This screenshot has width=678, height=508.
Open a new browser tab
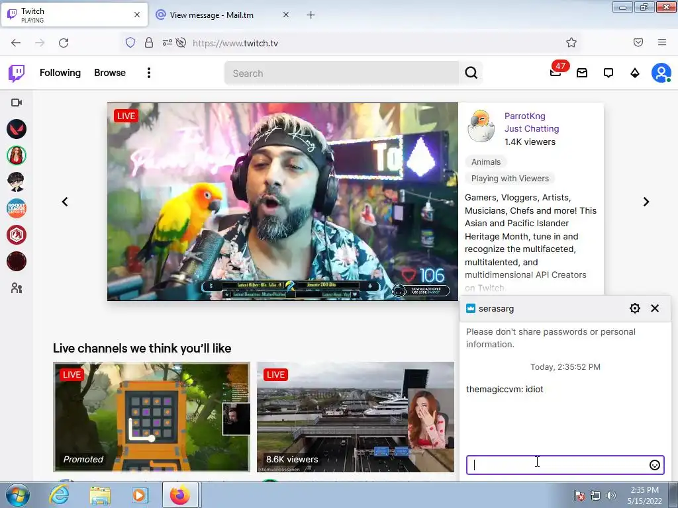pos(311,15)
